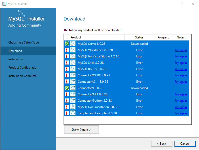This screenshot has height=150, width=199.
Task: Click the MySQL Workbench product icon
Action: 73,50
